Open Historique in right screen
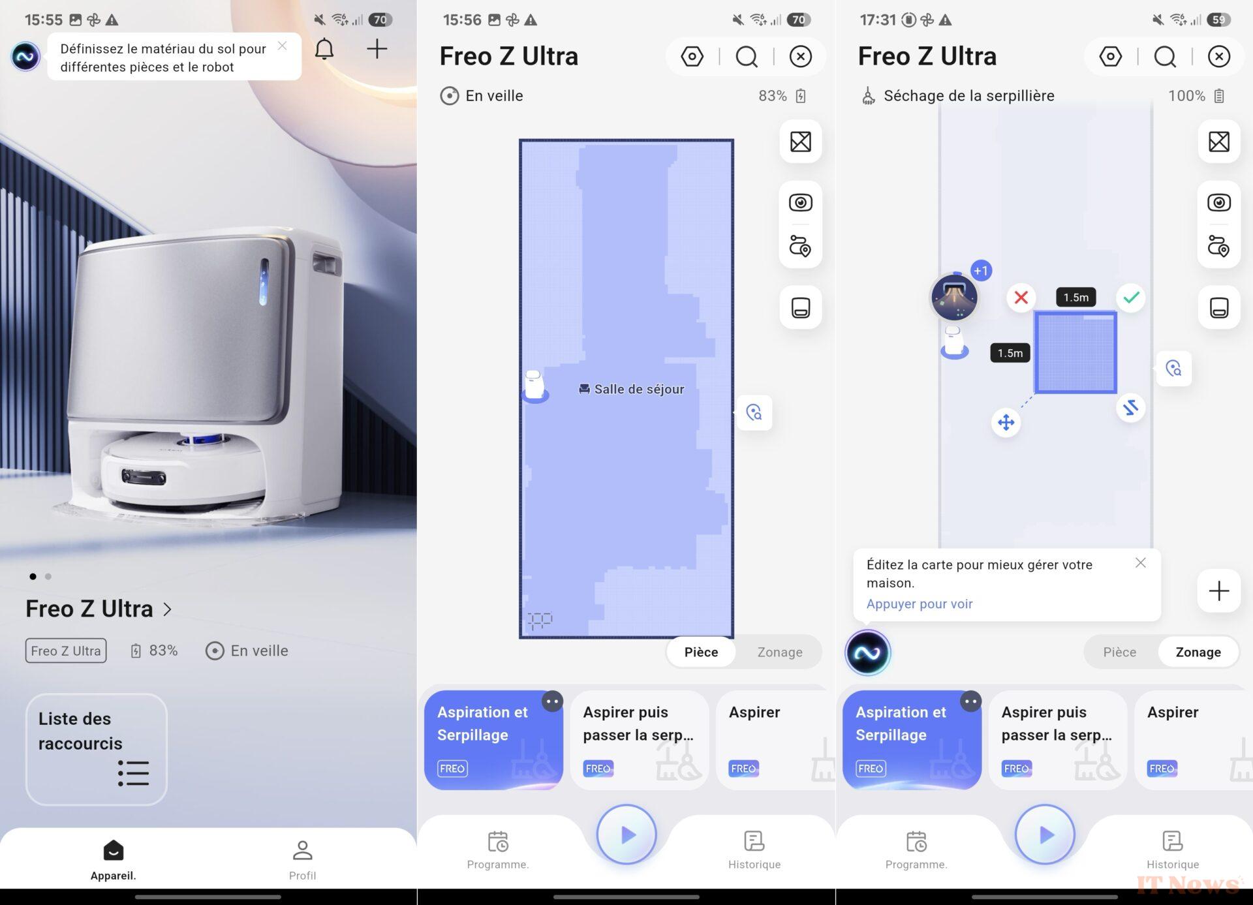Image resolution: width=1253 pixels, height=905 pixels. tap(1173, 850)
